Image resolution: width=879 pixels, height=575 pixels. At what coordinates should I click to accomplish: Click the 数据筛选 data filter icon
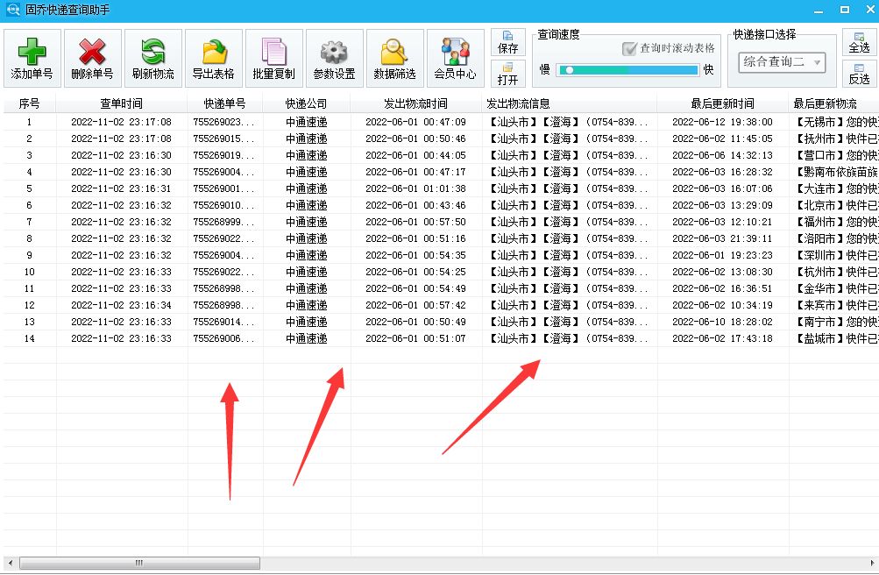click(393, 56)
